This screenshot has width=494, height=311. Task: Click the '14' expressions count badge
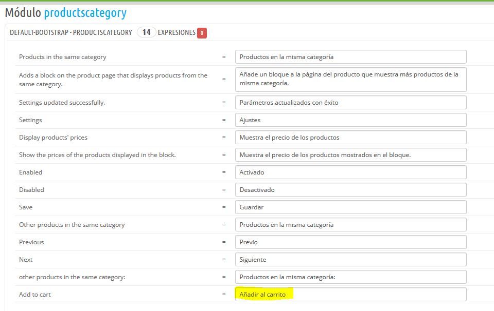pyautogui.click(x=147, y=32)
